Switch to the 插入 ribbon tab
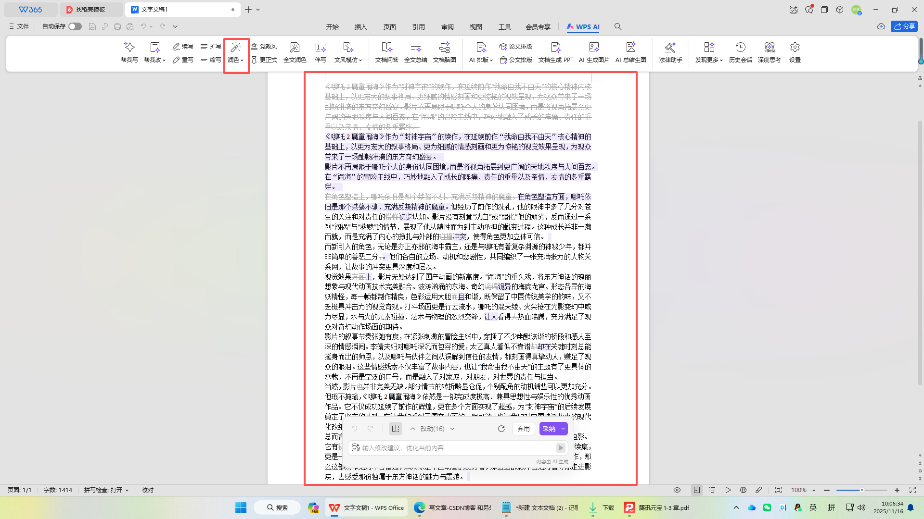This screenshot has width=924, height=519. tap(360, 27)
